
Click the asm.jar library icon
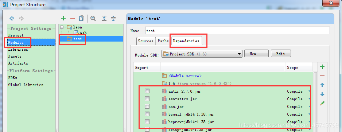[x=164, y=106]
